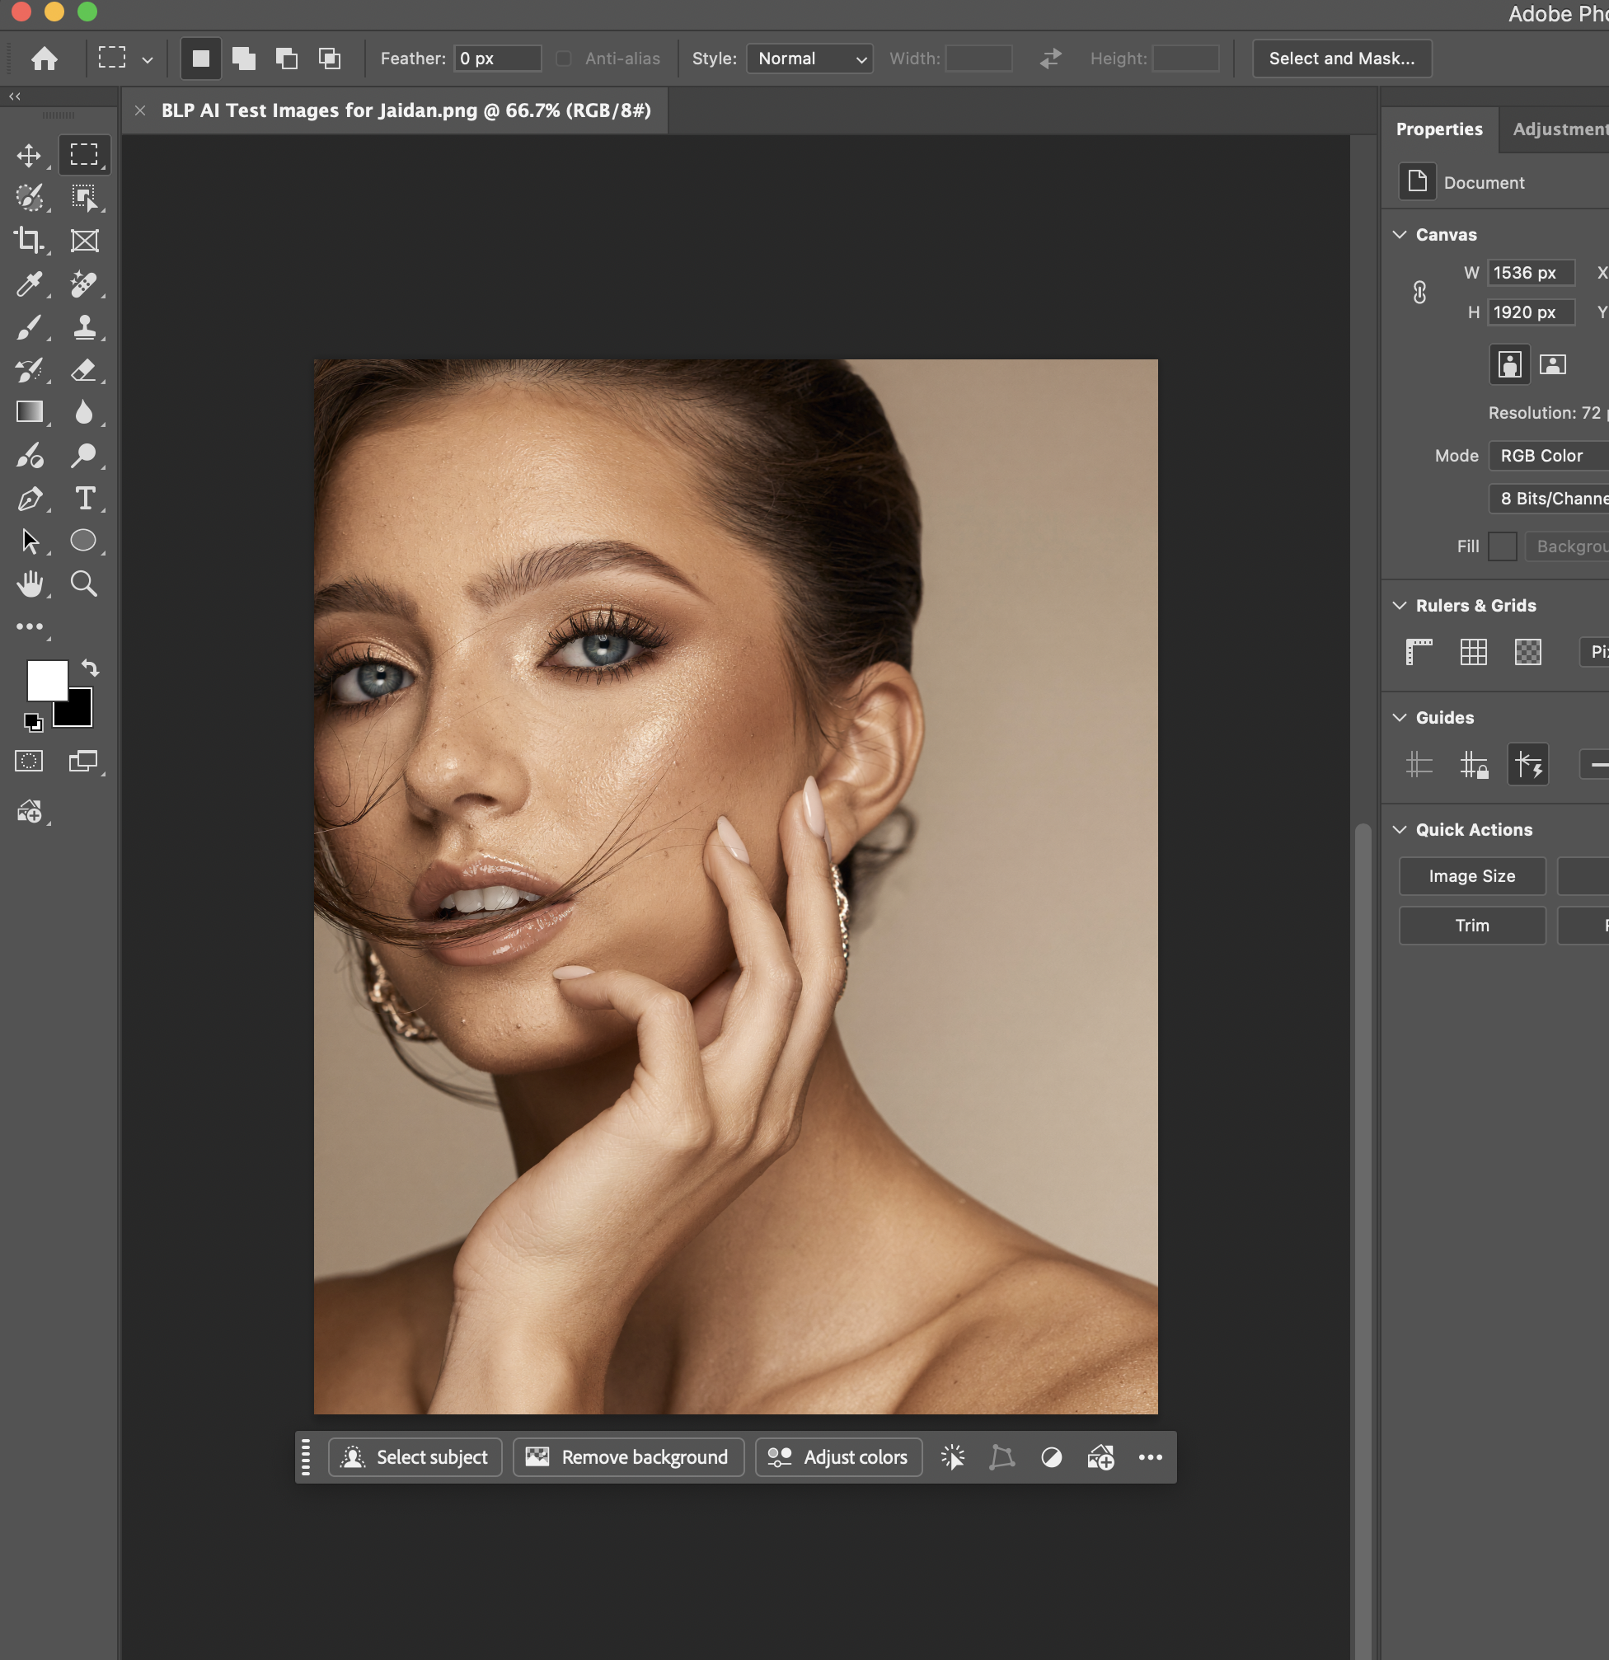The height and width of the screenshot is (1660, 1609).
Task: Toggle the transparency grid icon
Action: pos(1527,652)
